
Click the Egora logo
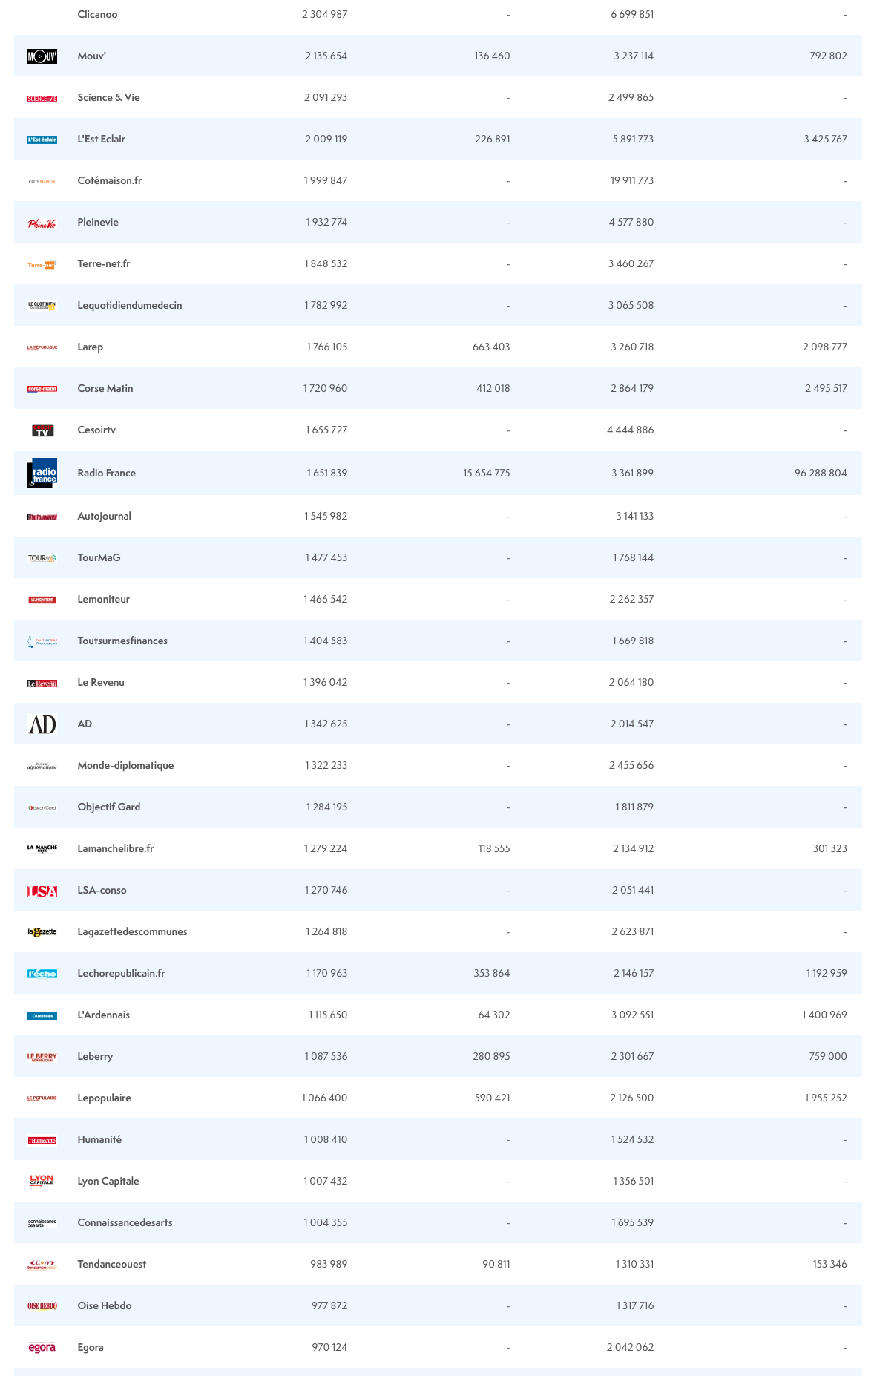pos(42,1347)
